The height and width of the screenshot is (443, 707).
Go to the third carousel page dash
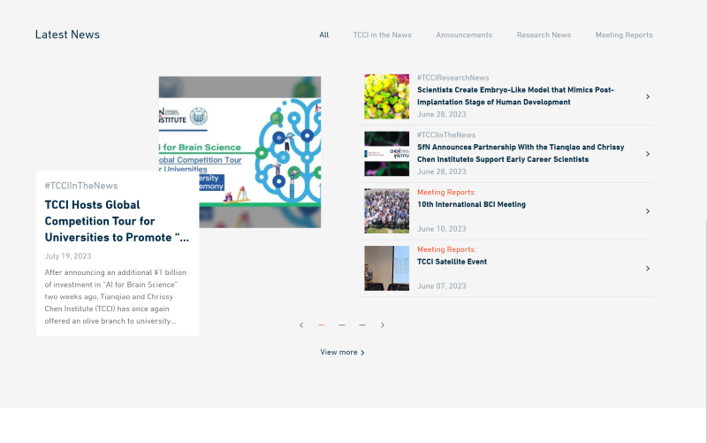[362, 325]
